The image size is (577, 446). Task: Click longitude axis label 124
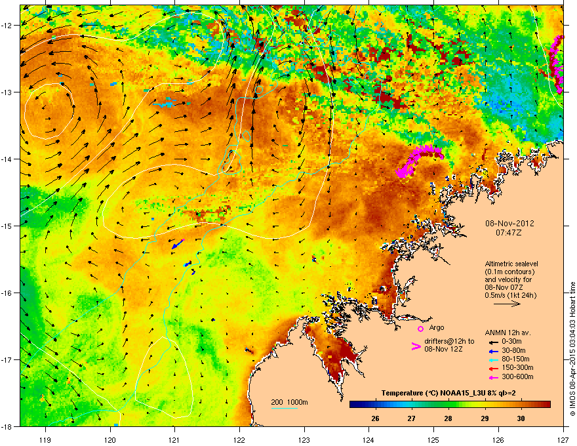[368, 439]
